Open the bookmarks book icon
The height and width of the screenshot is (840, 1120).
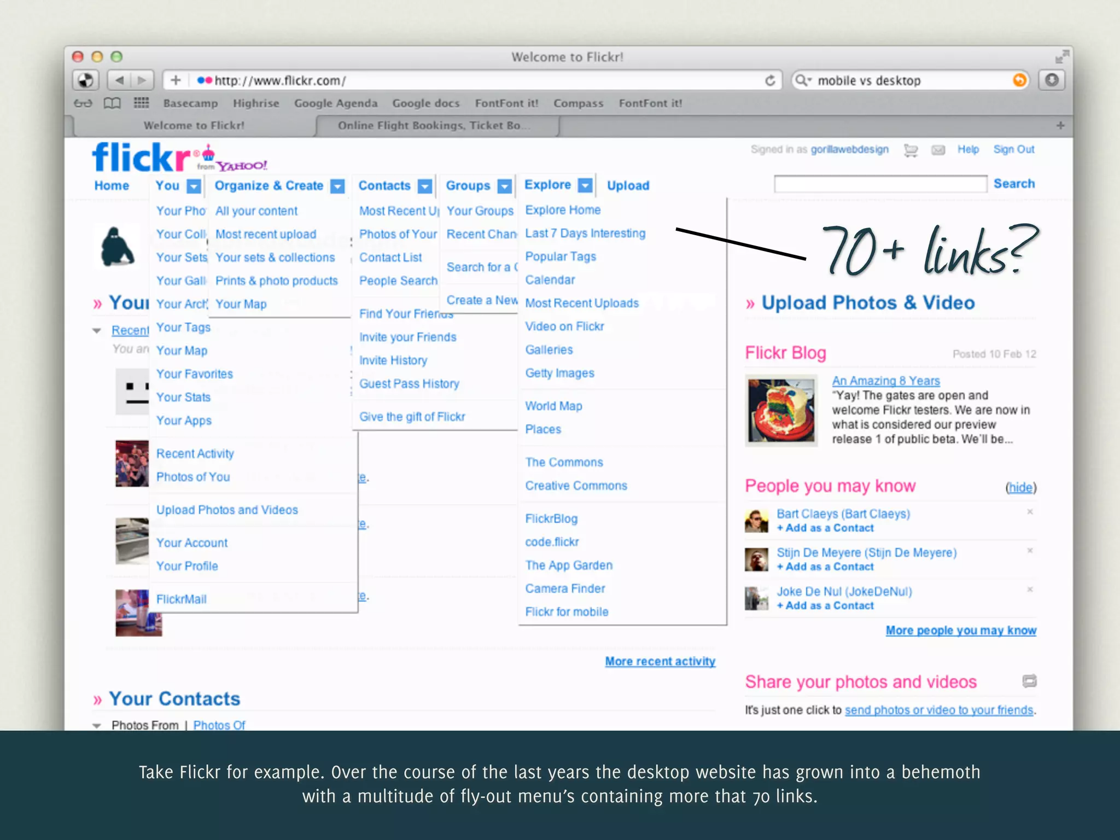(x=112, y=103)
